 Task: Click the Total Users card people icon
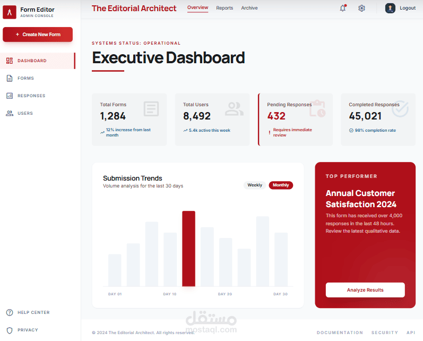(234, 109)
